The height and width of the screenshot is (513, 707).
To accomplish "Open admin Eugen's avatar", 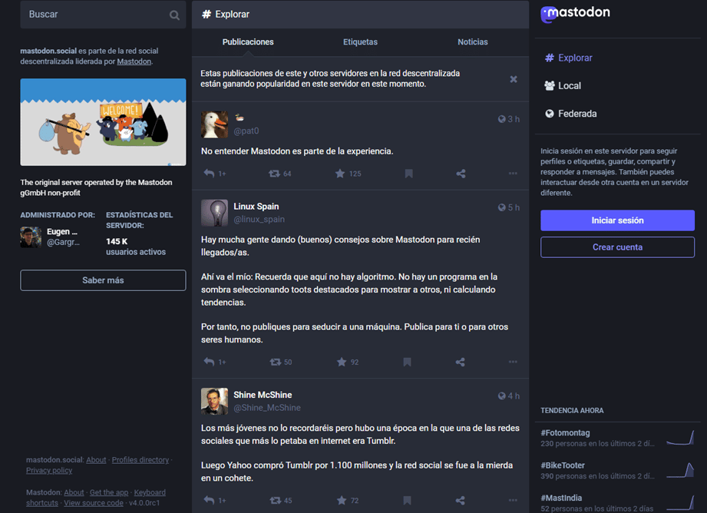I will click(x=31, y=237).
